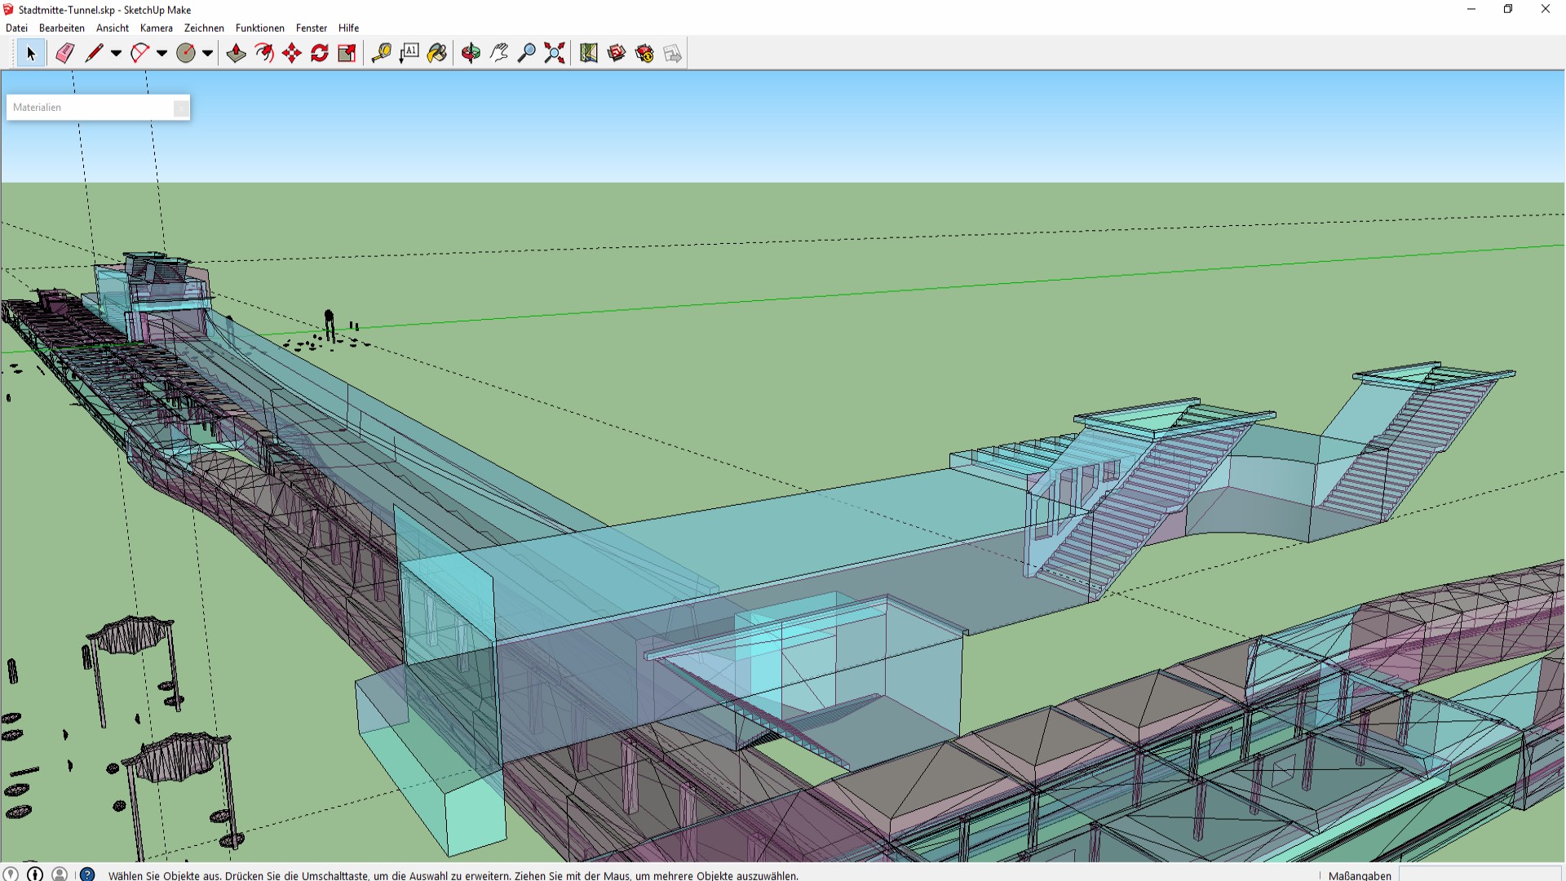Click the Maßangaben input box

tap(1479, 874)
